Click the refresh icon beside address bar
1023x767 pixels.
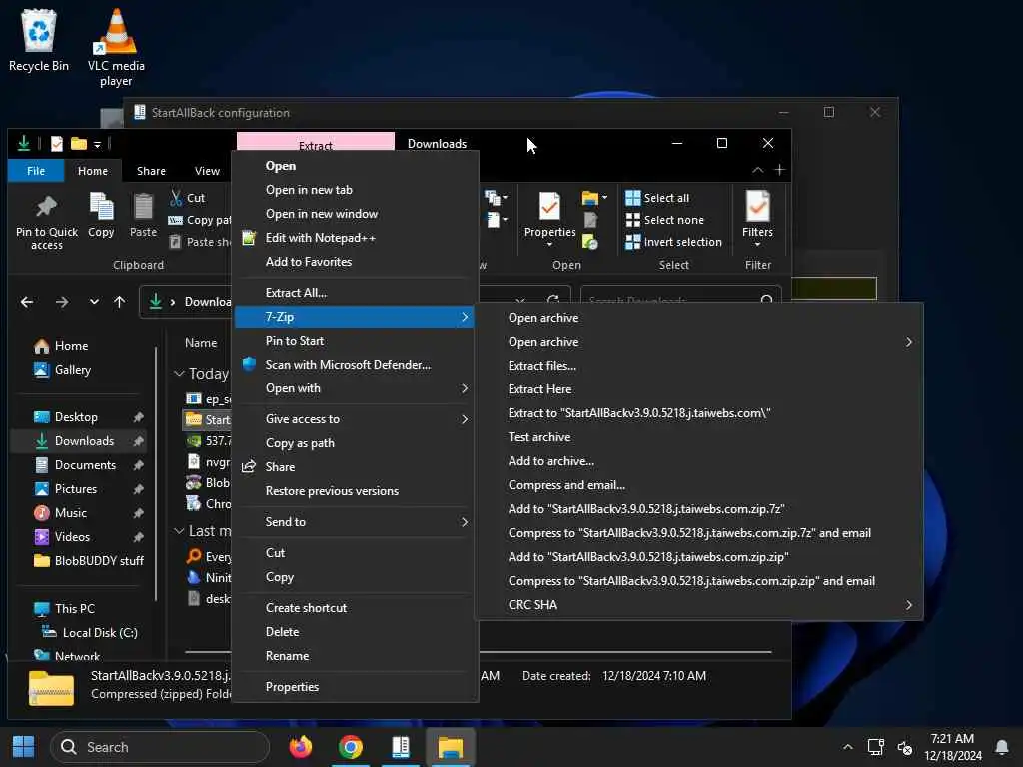553,300
